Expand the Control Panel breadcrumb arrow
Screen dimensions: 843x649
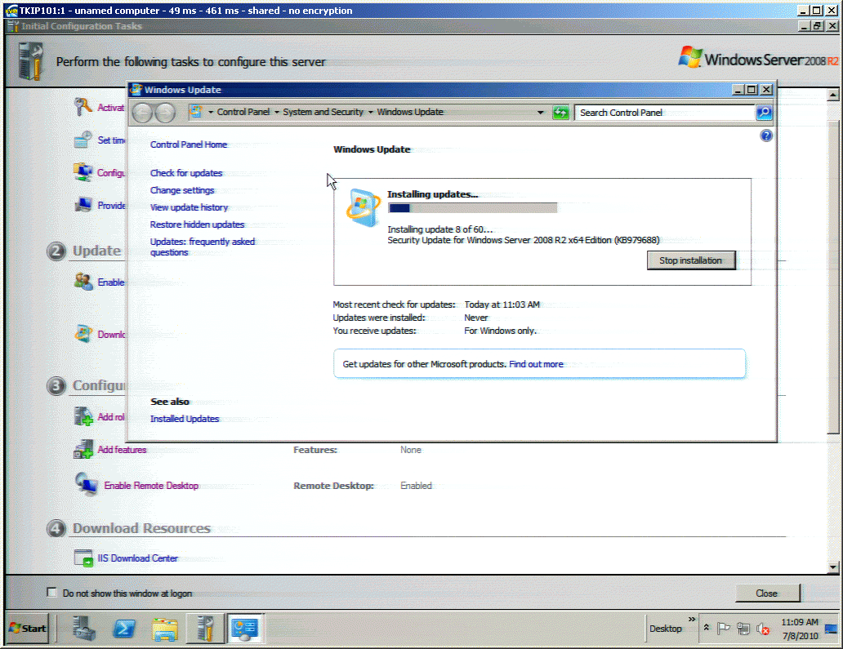click(277, 113)
